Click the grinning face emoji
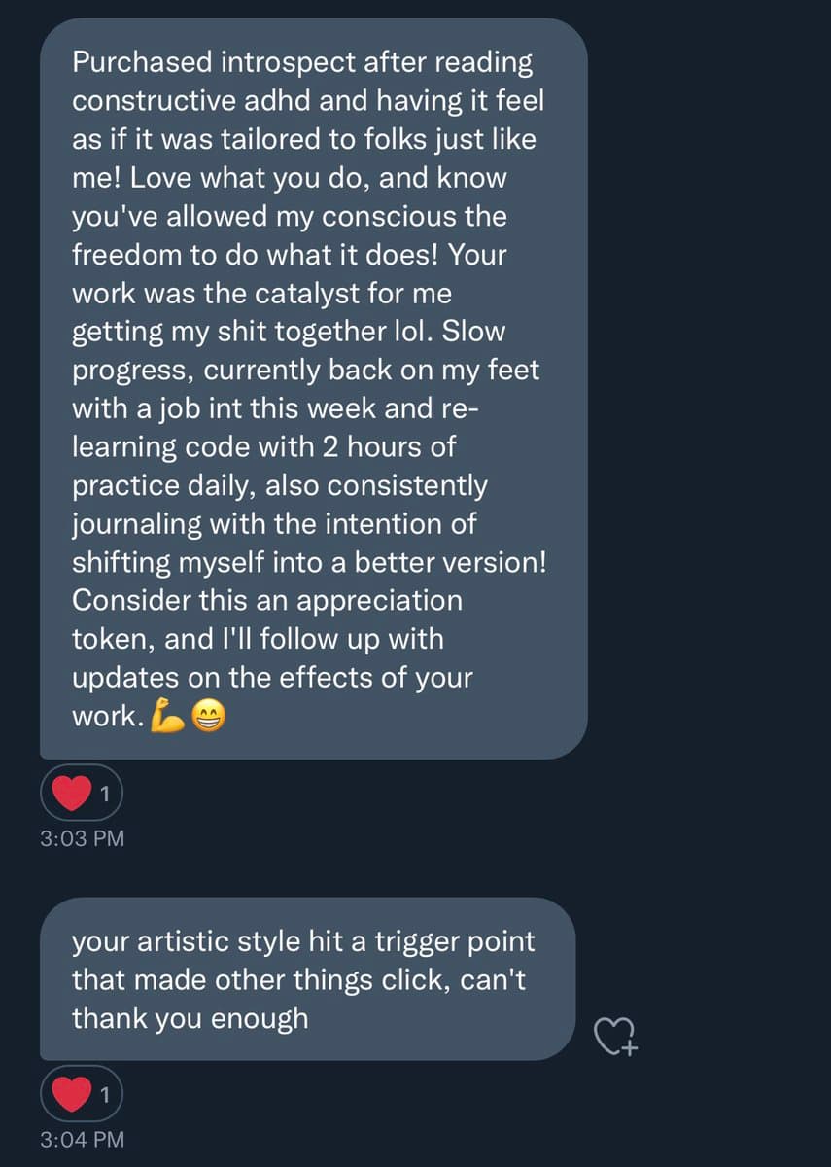This screenshot has height=1167, width=831. 207,717
